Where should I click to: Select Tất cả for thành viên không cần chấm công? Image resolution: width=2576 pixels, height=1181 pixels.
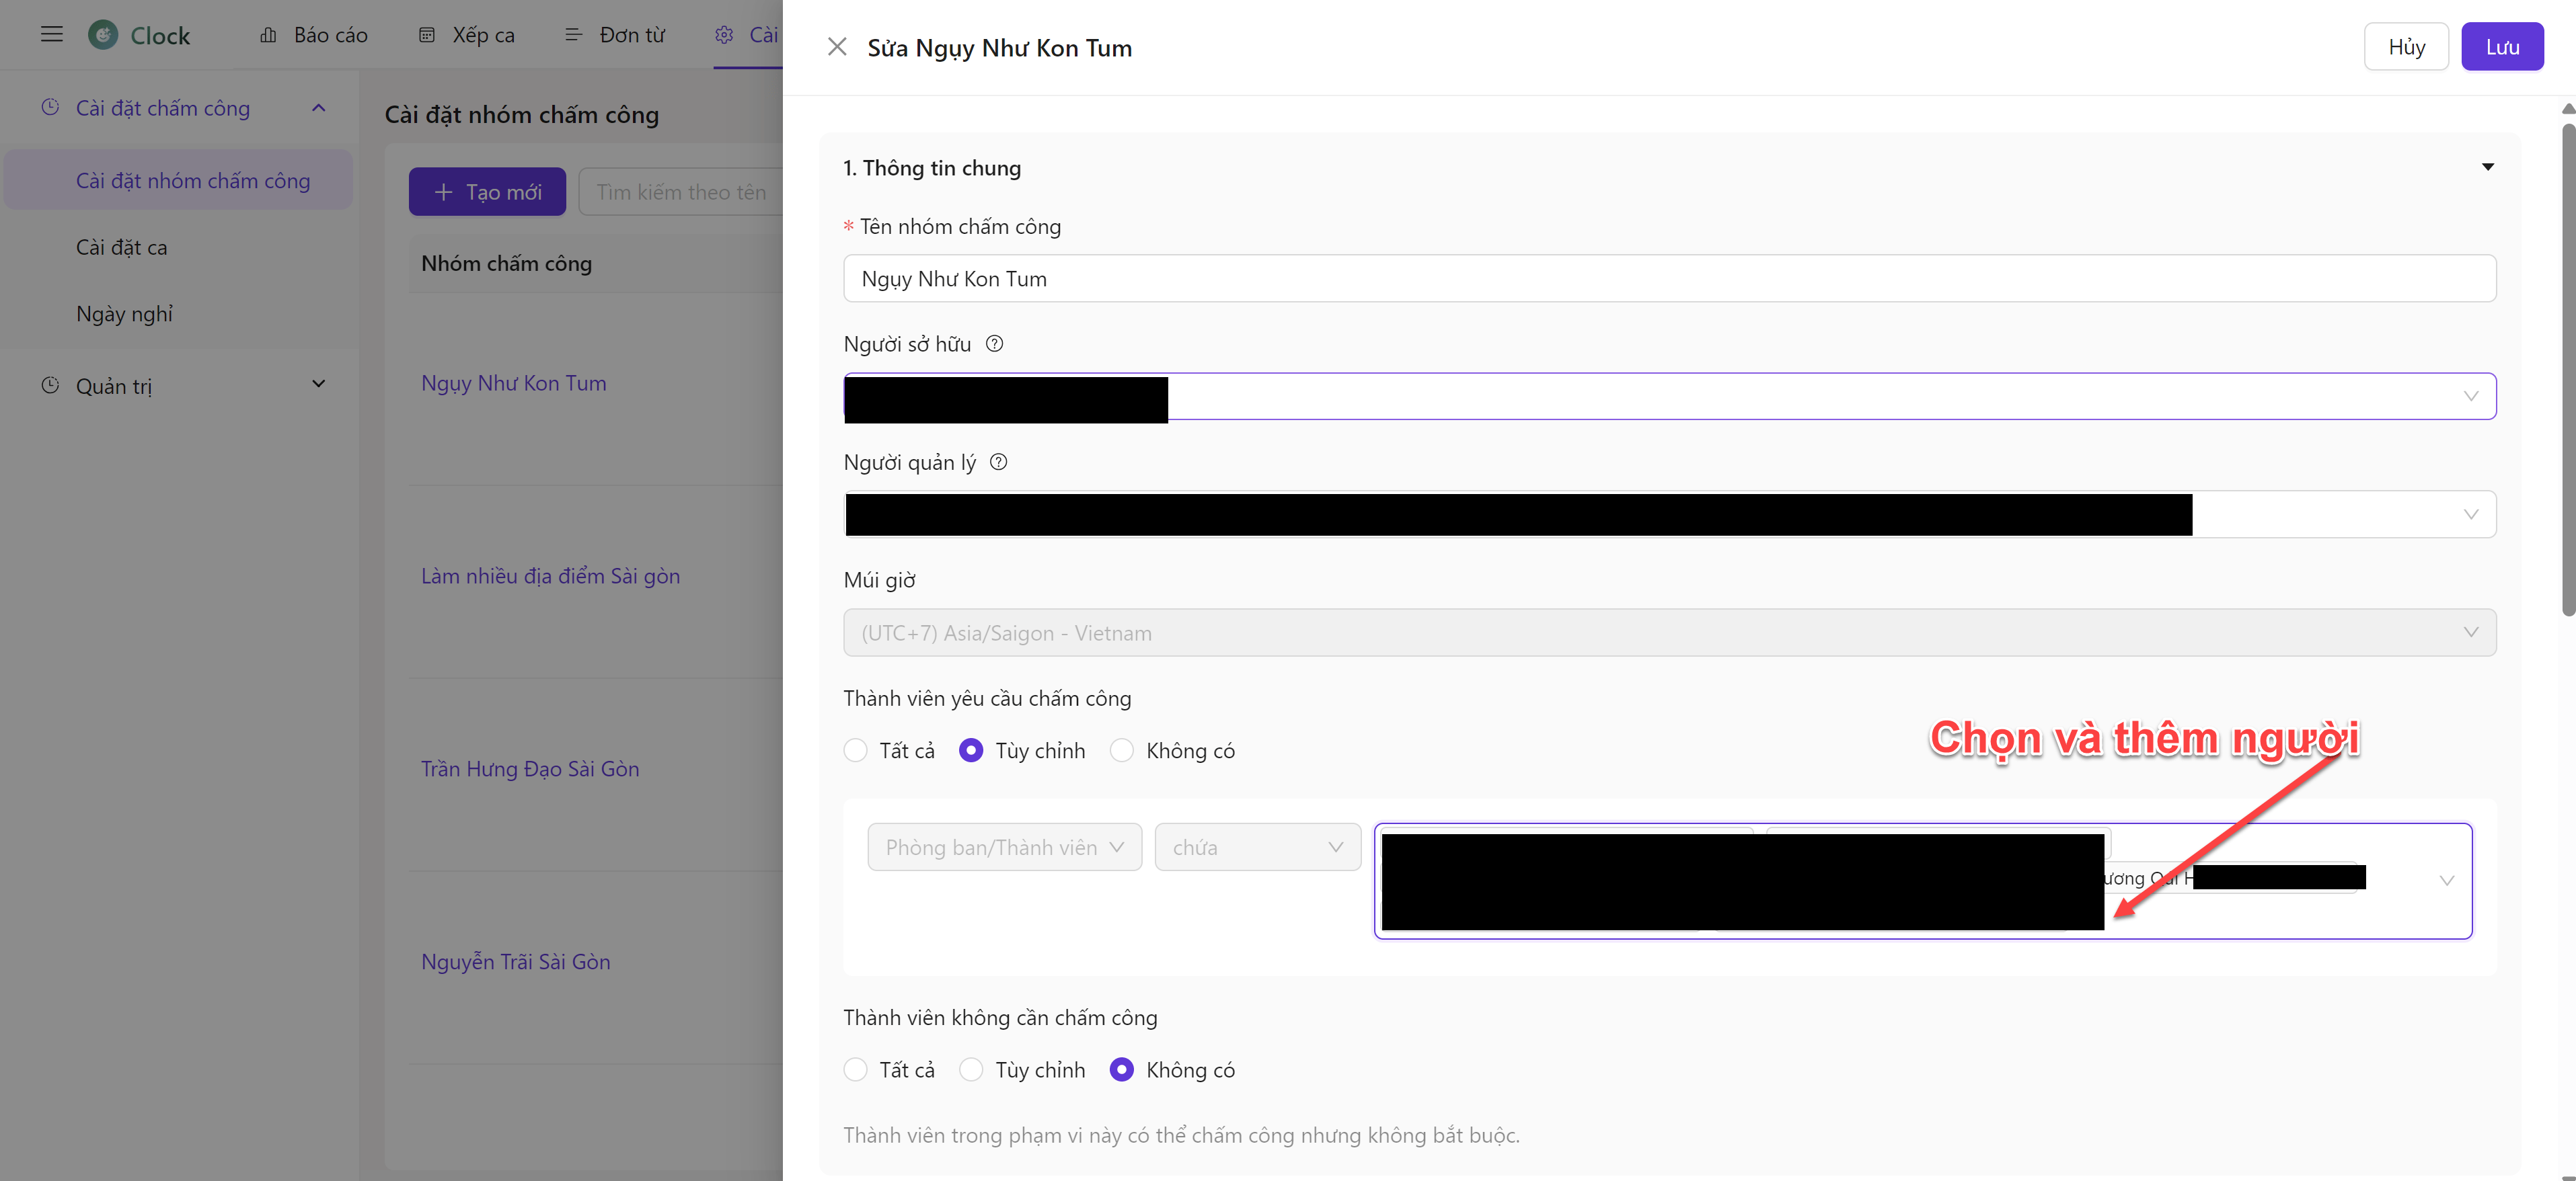coord(855,1069)
